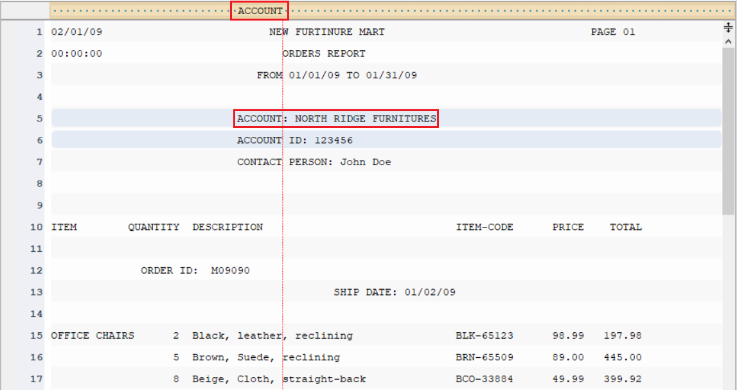Click the OFFICE CHAIRS item text
The height and width of the screenshot is (390, 737).
93,336
